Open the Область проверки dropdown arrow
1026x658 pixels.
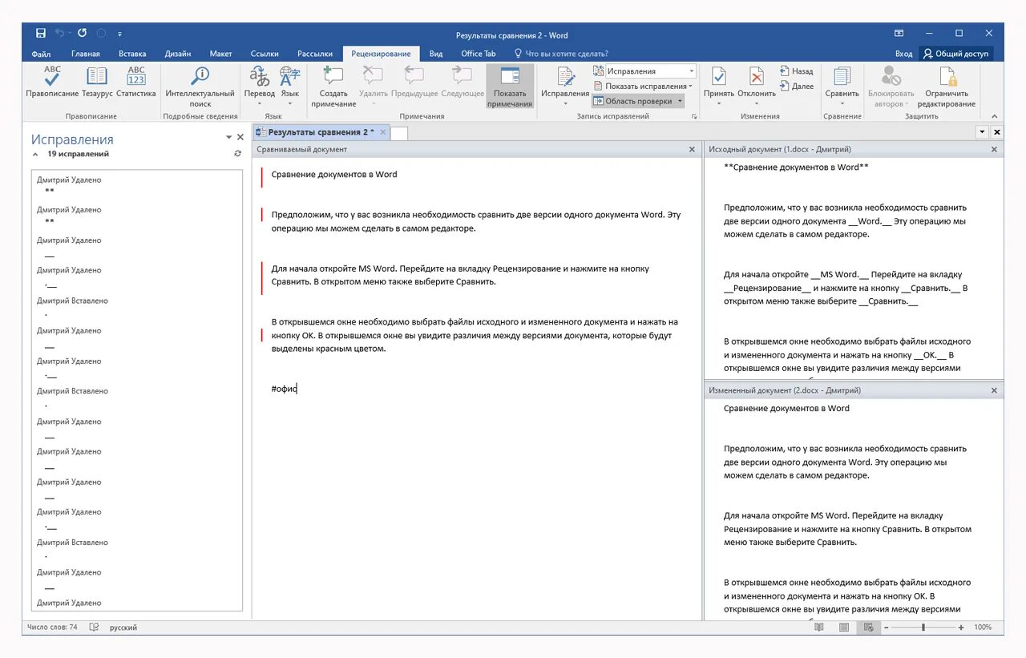tap(680, 101)
